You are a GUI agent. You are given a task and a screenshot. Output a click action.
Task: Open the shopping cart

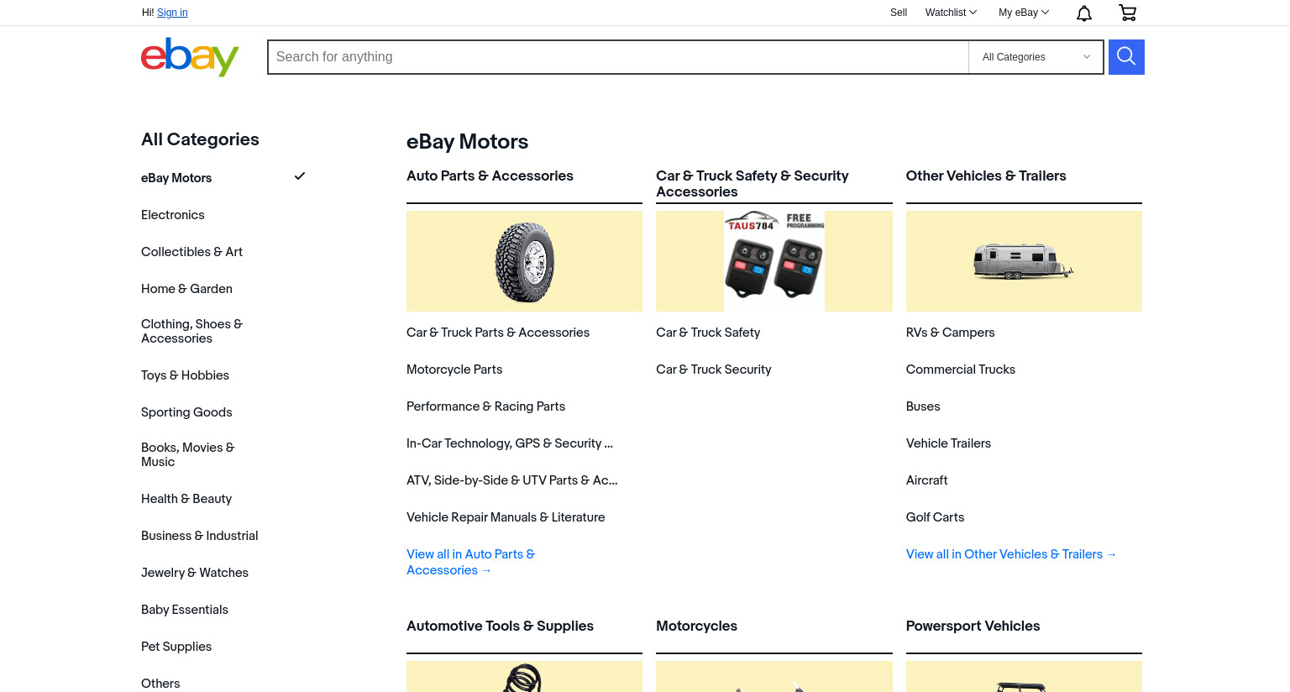coord(1128,13)
